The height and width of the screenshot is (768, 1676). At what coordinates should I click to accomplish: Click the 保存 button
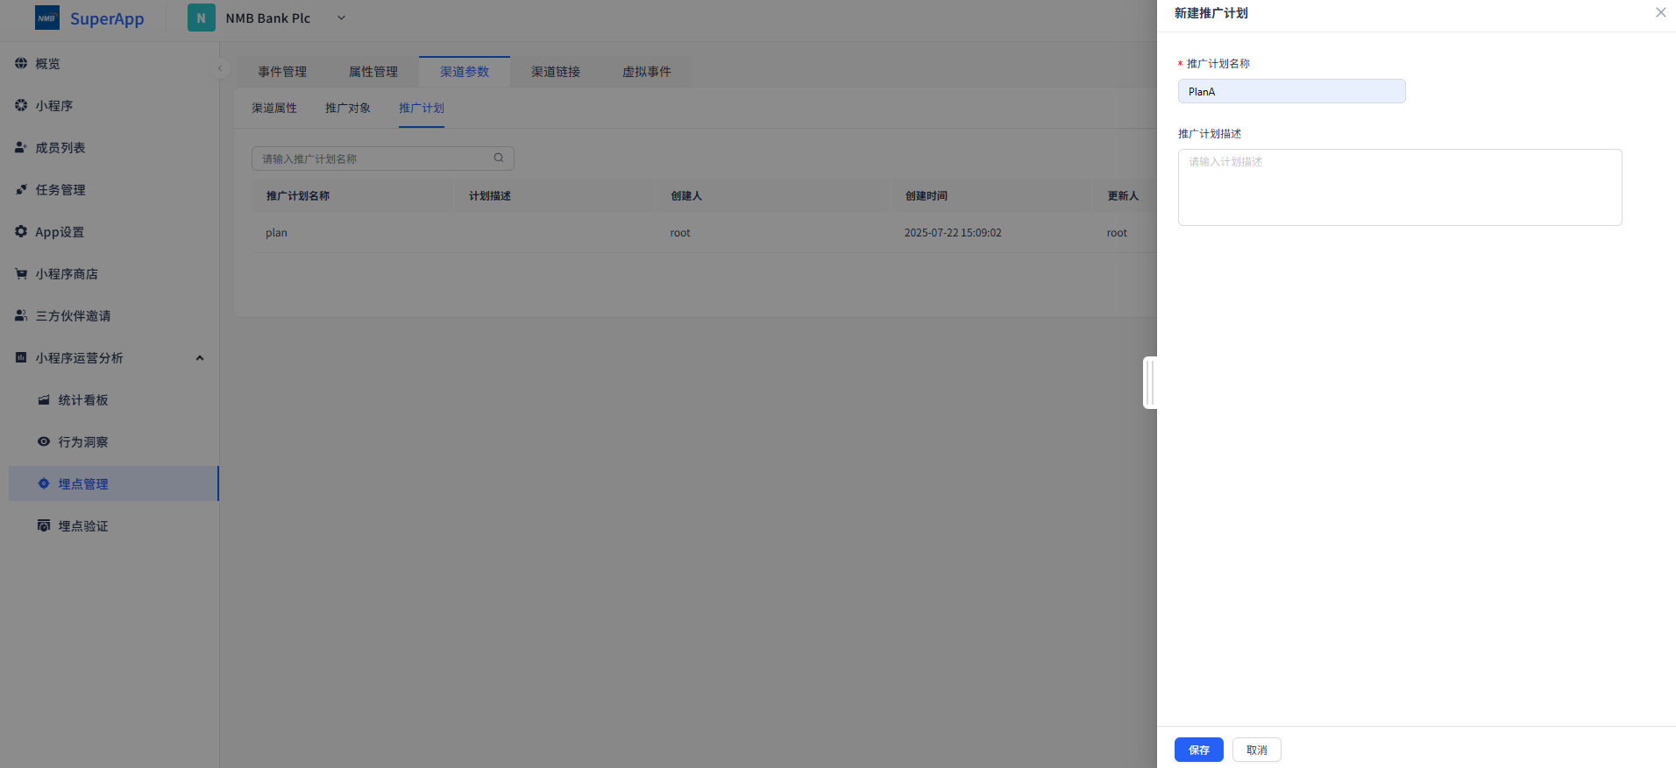pos(1199,750)
